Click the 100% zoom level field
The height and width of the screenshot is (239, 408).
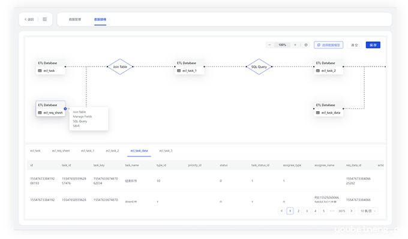click(283, 45)
